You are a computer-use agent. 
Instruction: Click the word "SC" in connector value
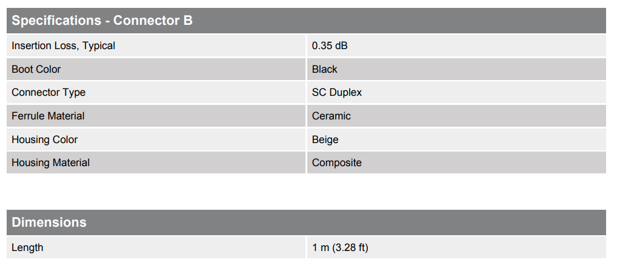tap(319, 92)
